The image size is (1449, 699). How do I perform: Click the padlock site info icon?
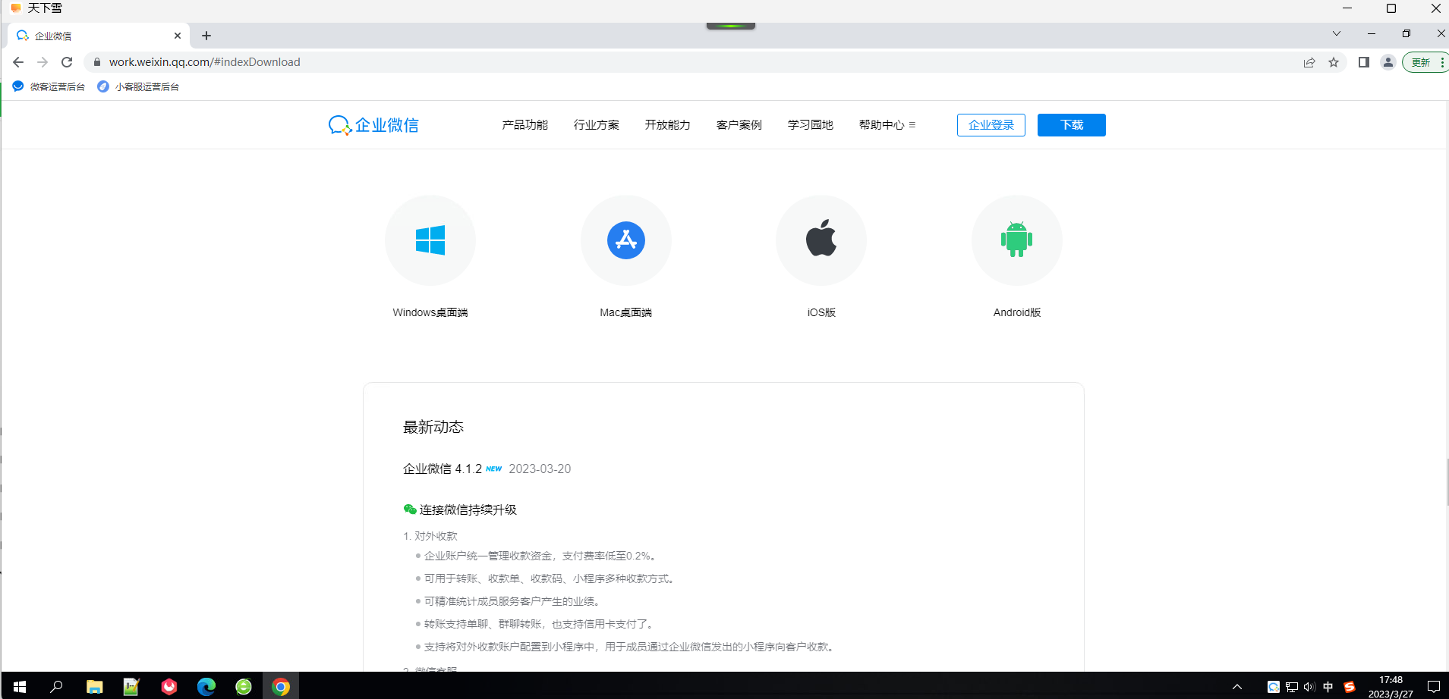point(96,62)
